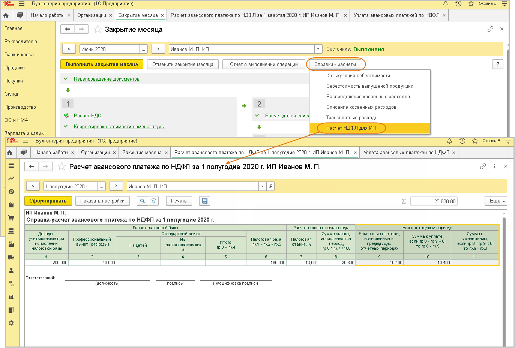Go to next period right of 1 полугодие 2020 г.
The height and width of the screenshot is (348, 515).
[x=116, y=186]
